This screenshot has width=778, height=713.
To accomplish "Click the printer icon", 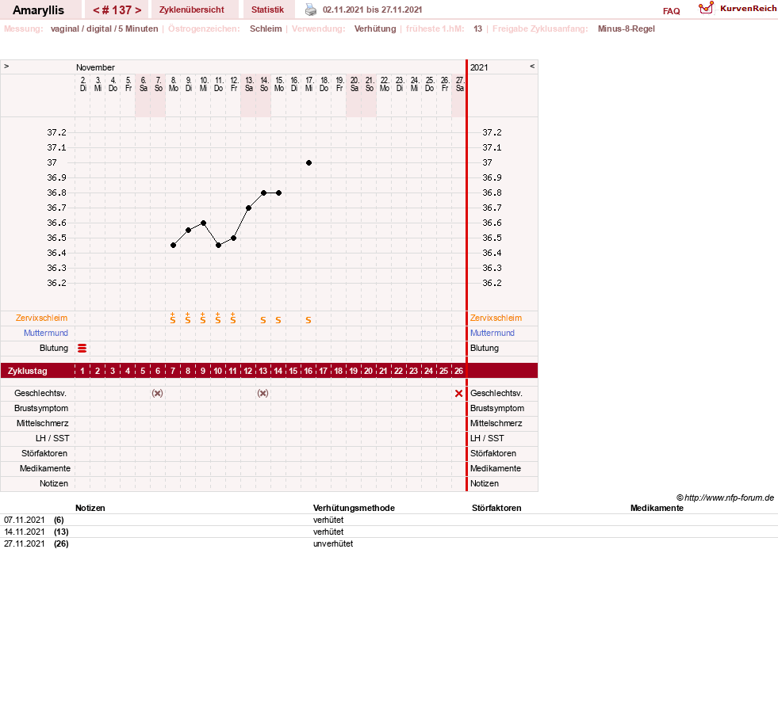I will point(311,10).
